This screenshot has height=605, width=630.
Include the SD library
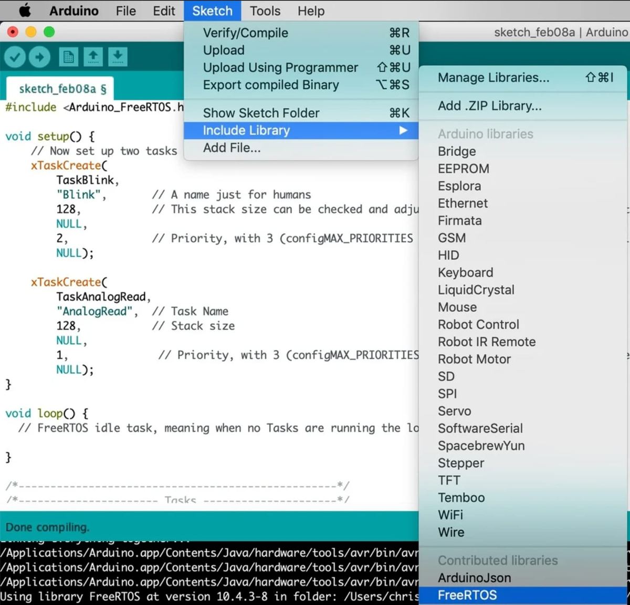click(x=523, y=376)
